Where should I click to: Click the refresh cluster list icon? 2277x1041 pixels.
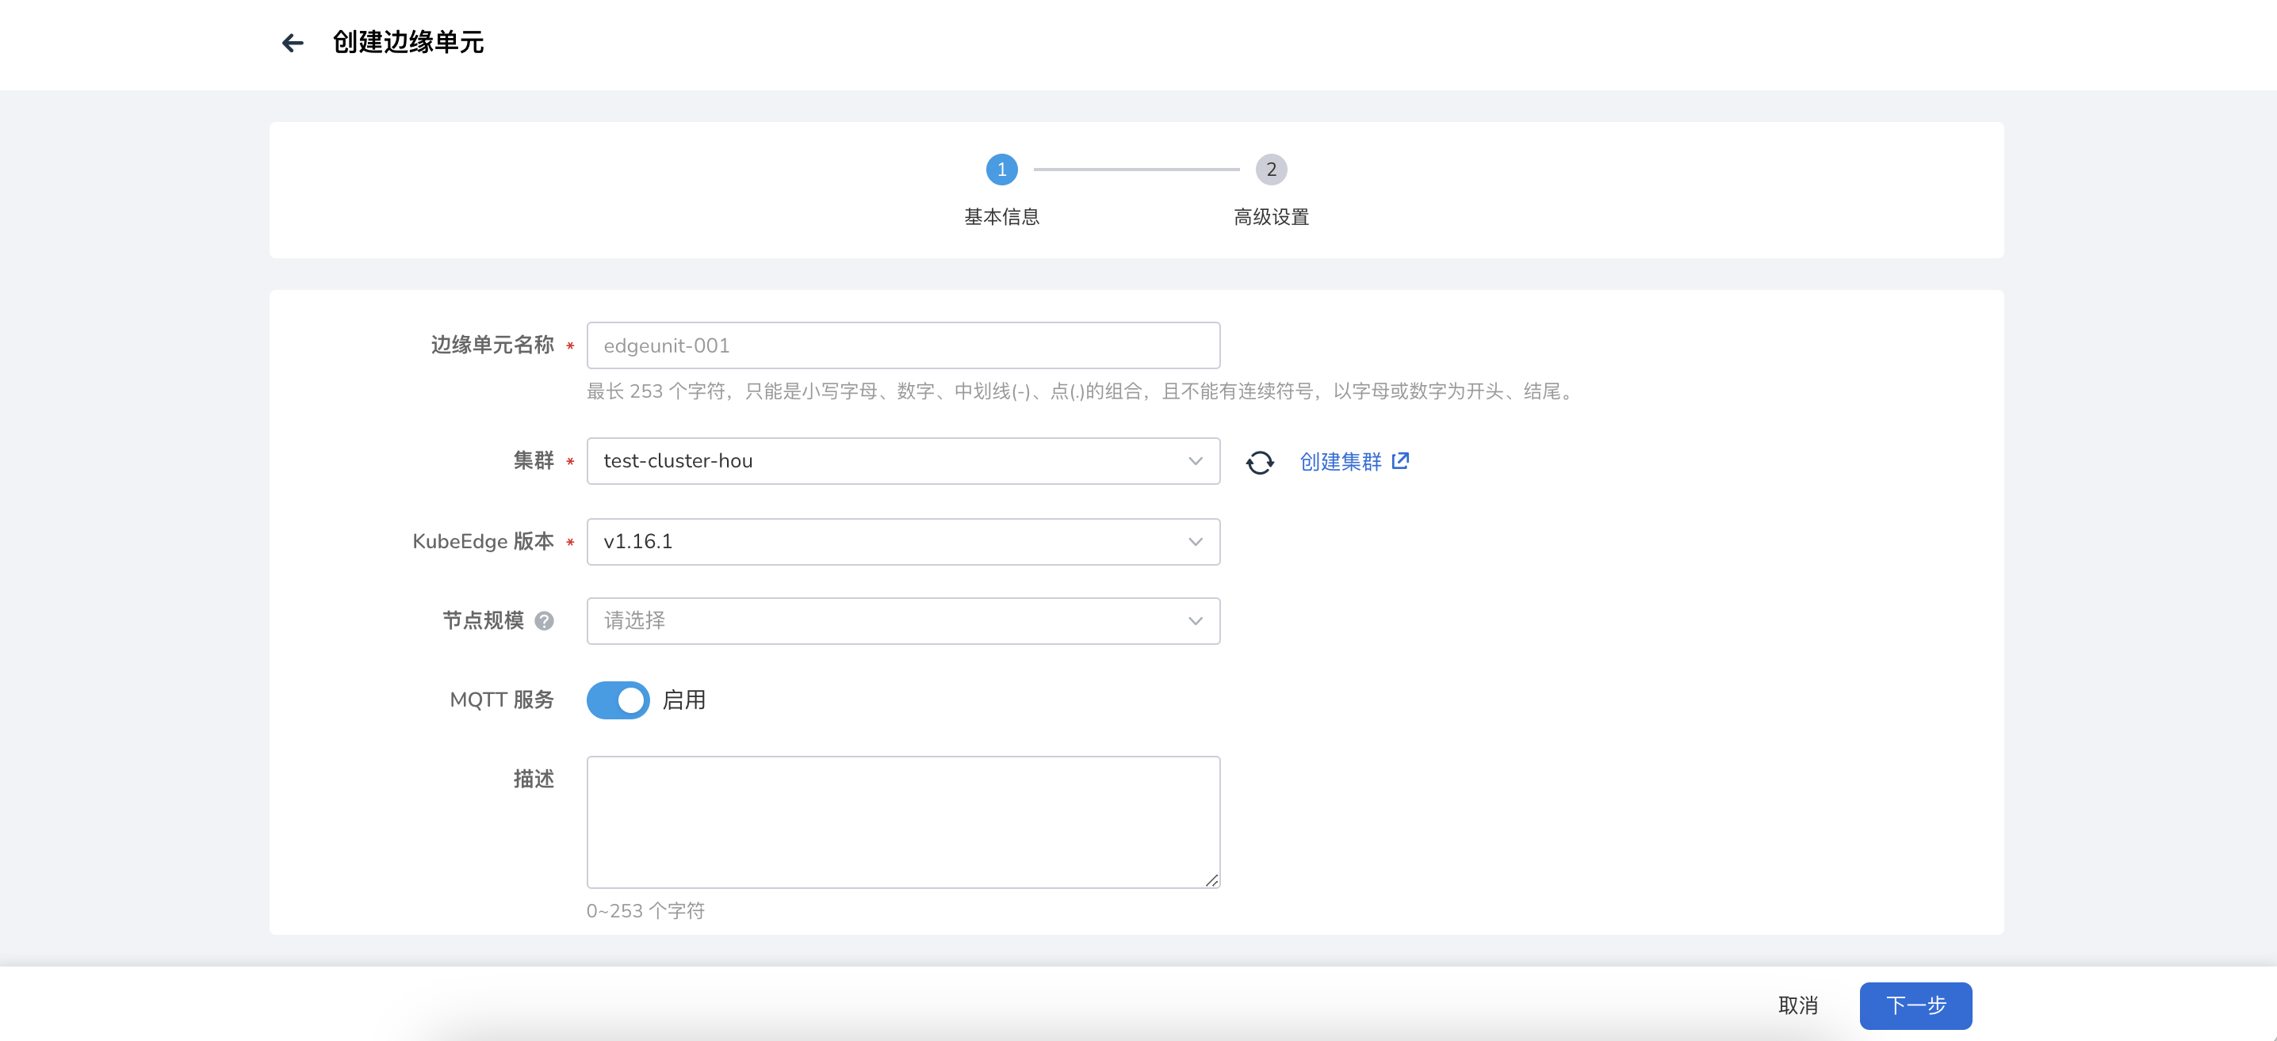[x=1260, y=462]
